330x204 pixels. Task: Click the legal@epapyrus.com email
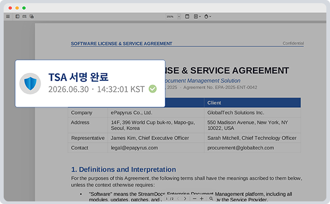point(134,148)
